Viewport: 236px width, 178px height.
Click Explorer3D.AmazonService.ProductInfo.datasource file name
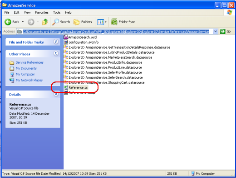105,62
